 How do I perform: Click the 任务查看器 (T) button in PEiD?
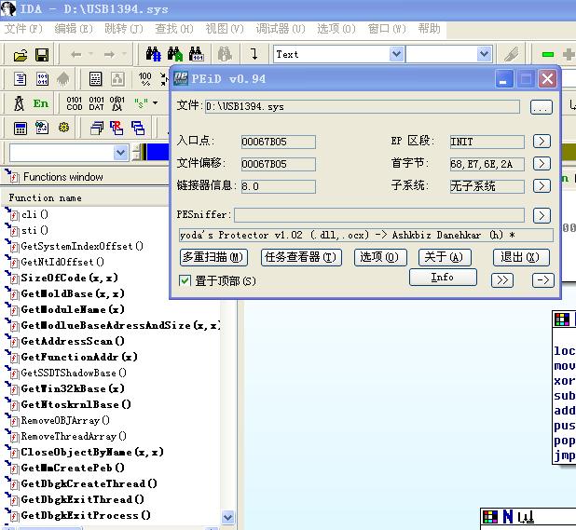301,257
